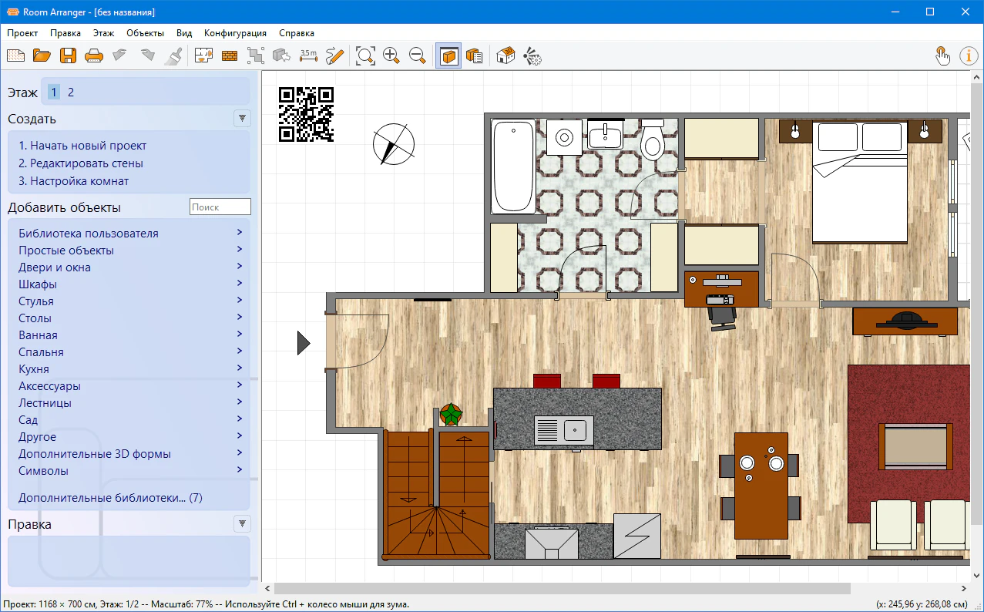Click the Print icon in toolbar
The width and height of the screenshot is (984, 612).
[93, 55]
